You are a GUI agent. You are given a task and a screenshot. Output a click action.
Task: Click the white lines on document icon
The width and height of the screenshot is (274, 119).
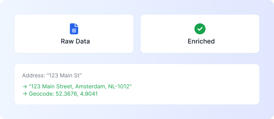click(x=74, y=30)
